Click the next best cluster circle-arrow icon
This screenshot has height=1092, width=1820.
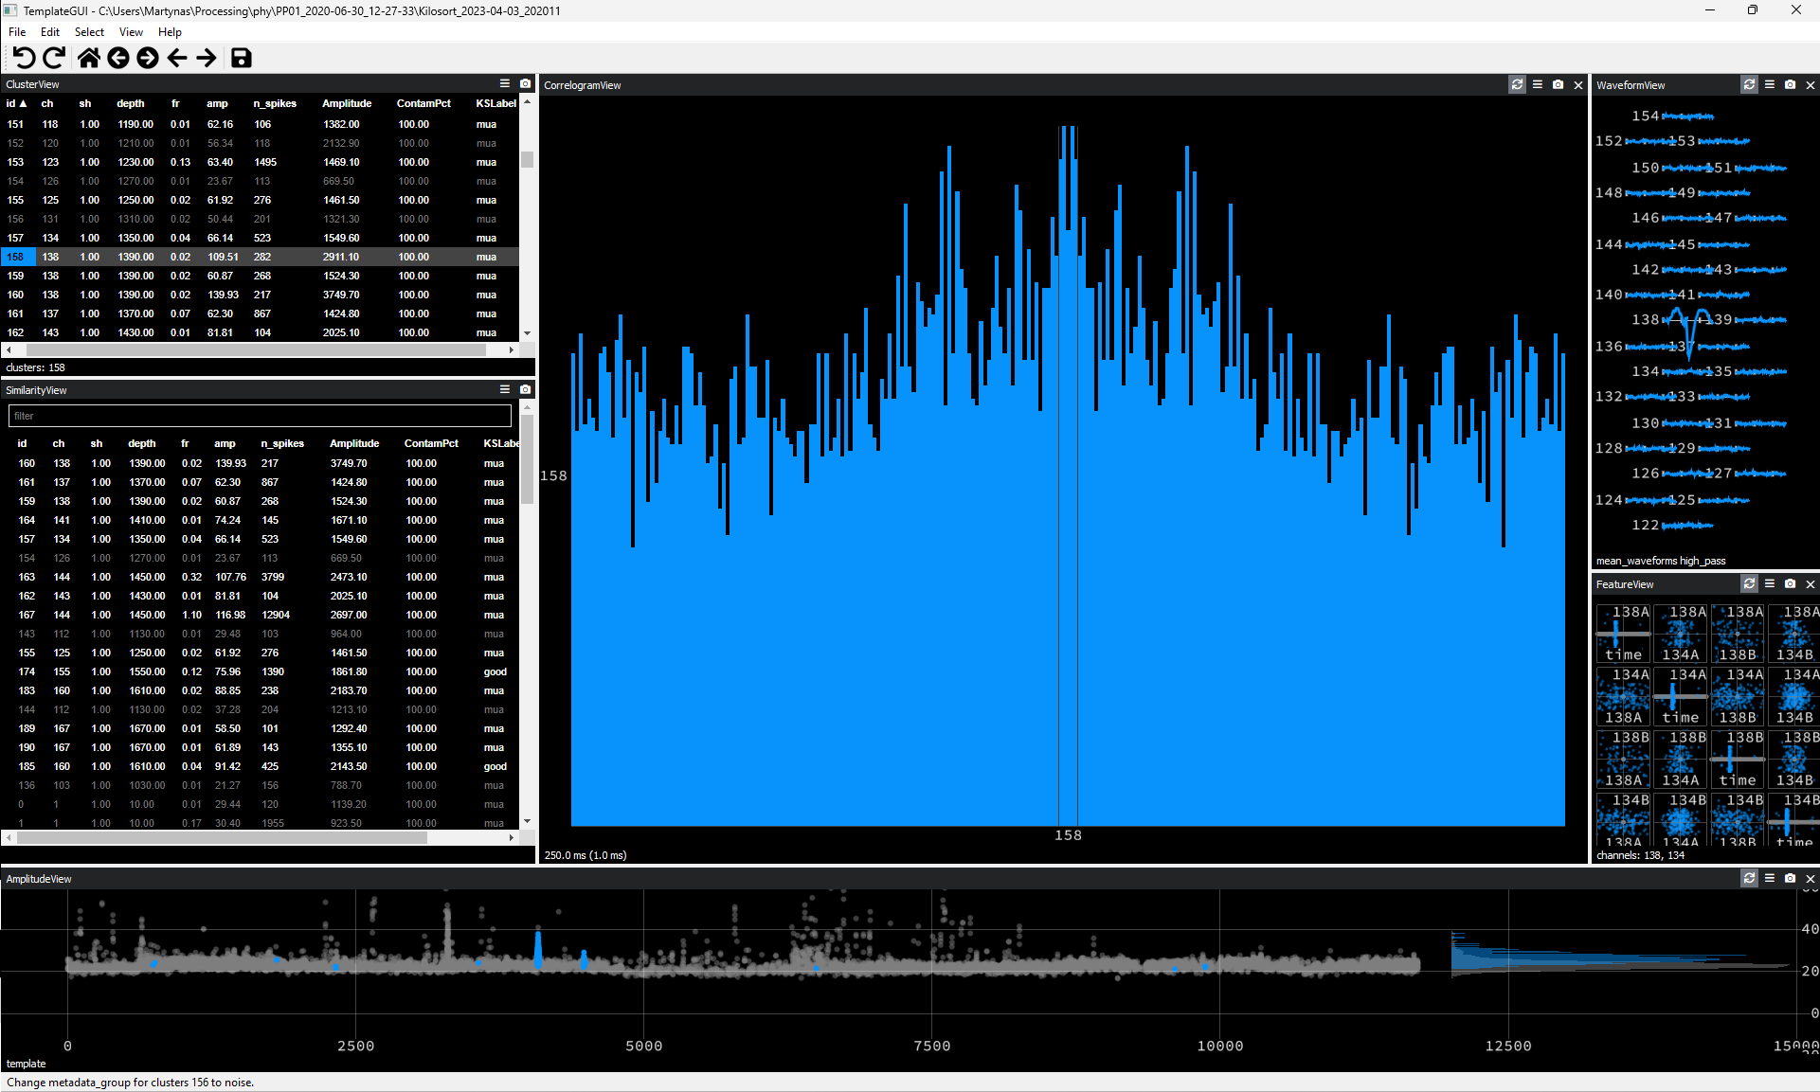click(148, 58)
